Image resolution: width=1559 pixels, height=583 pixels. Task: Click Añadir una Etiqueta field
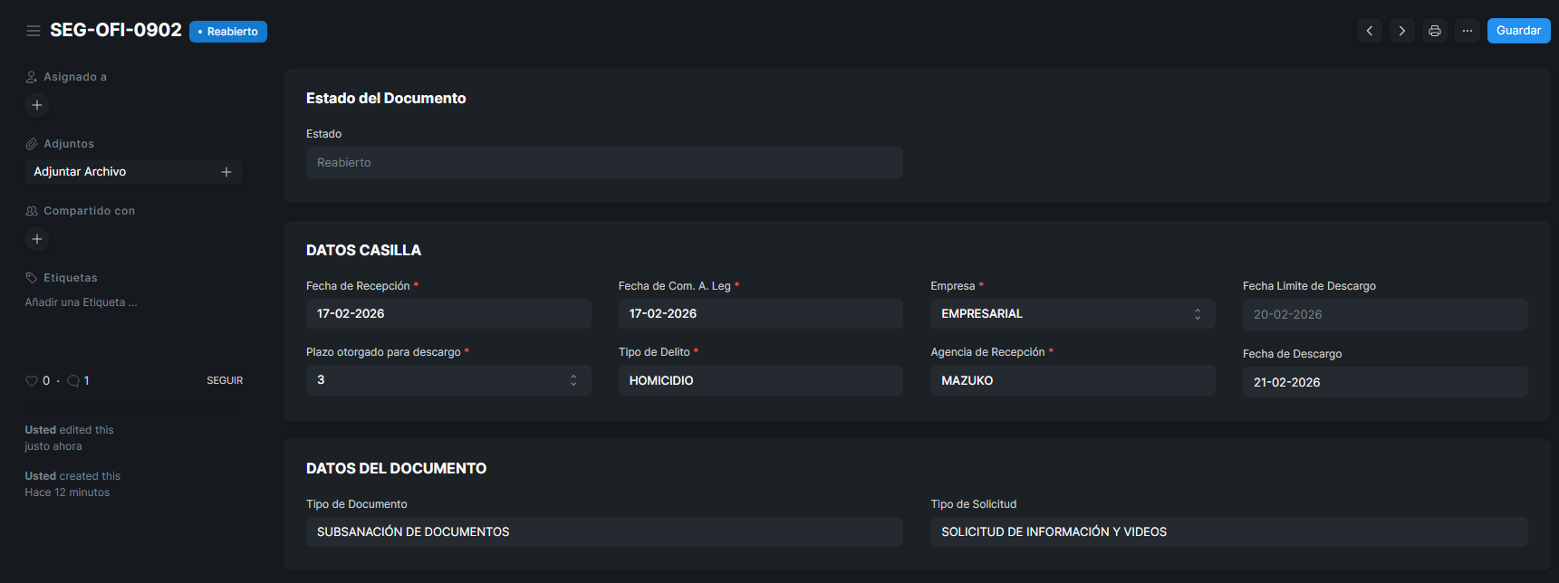pyautogui.click(x=82, y=302)
